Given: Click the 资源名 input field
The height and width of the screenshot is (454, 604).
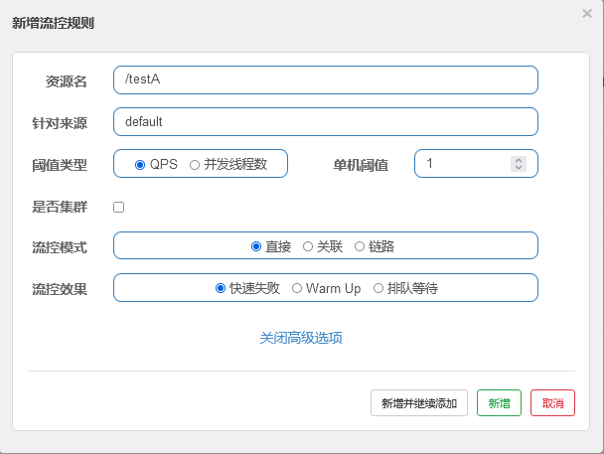Looking at the screenshot, I should point(326,79).
